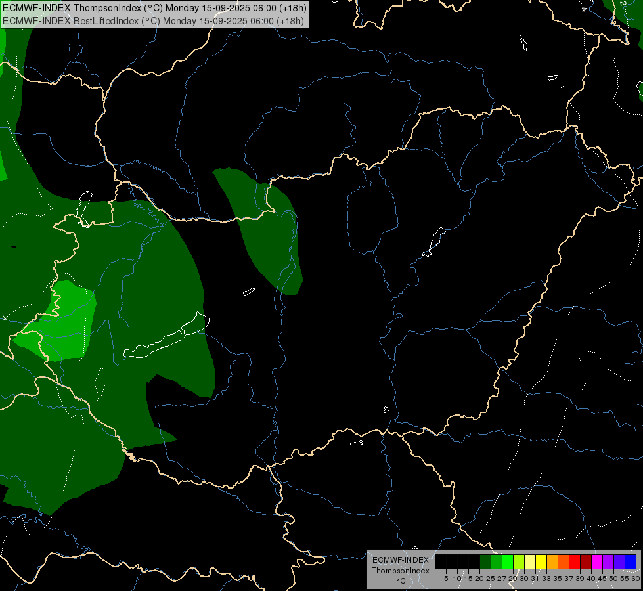Select the magenta 40-45 legend swatch

click(x=597, y=561)
